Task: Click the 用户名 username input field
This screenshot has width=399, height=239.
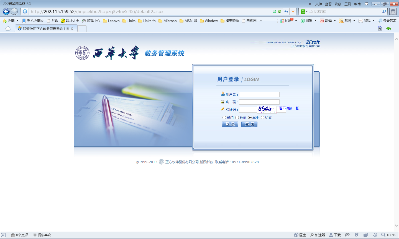Action: (x=259, y=94)
